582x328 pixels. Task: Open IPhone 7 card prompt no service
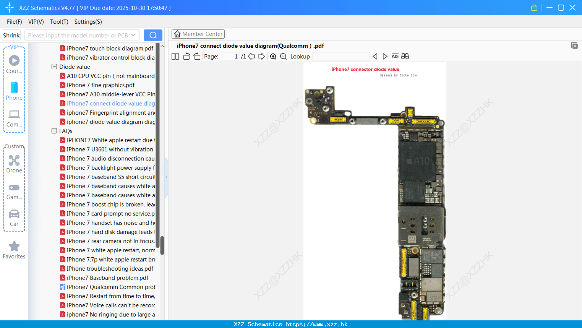coord(107,213)
